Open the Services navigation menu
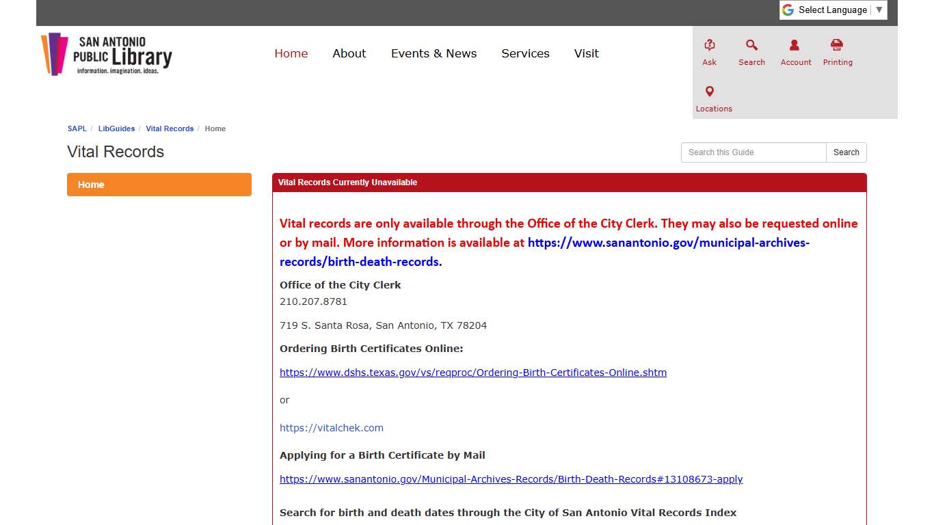Viewport: 934px width, 525px height. 525,53
